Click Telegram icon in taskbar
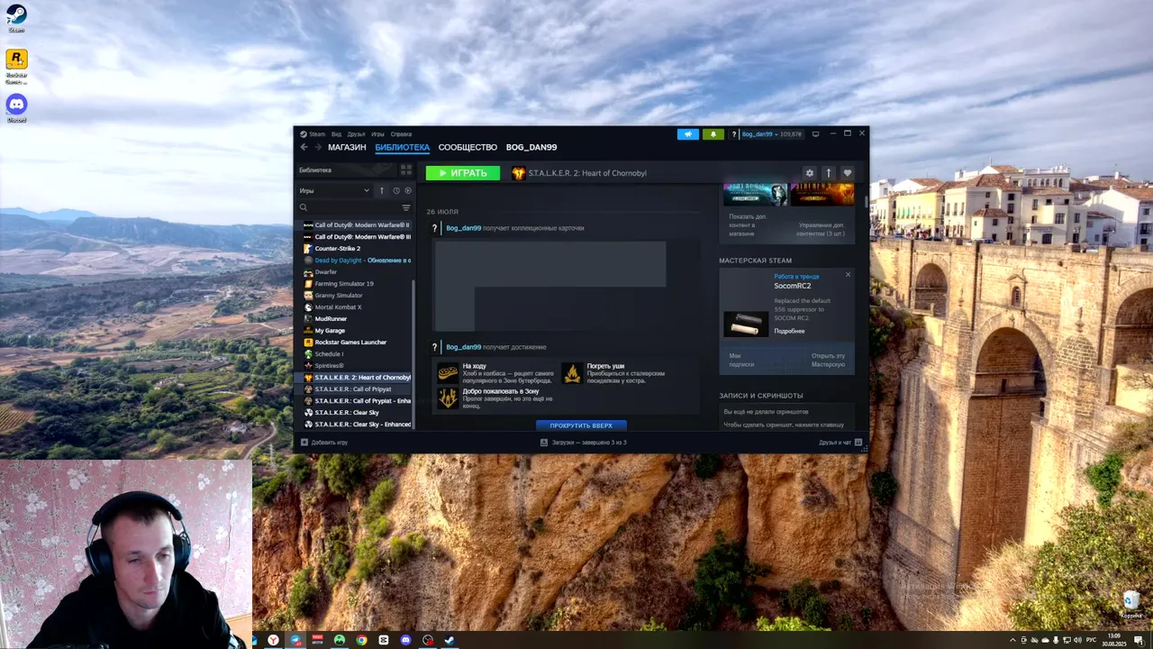The width and height of the screenshot is (1153, 649). [295, 640]
